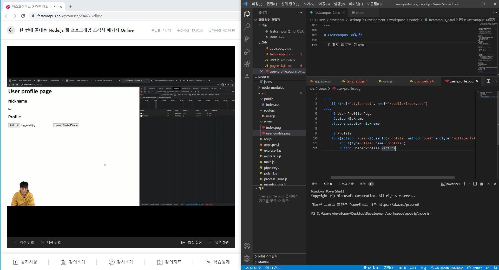Close the fastcampus_2.md tab
The width and height of the screenshot is (499, 270).
tap(344, 12)
